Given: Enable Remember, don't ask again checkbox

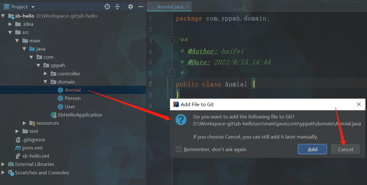Looking at the screenshot, I should [179, 150].
